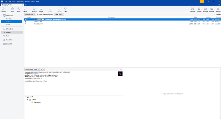Select the 'Initial Commit' row
The width and height of the screenshot is (221, 119).
click(x=123, y=24)
